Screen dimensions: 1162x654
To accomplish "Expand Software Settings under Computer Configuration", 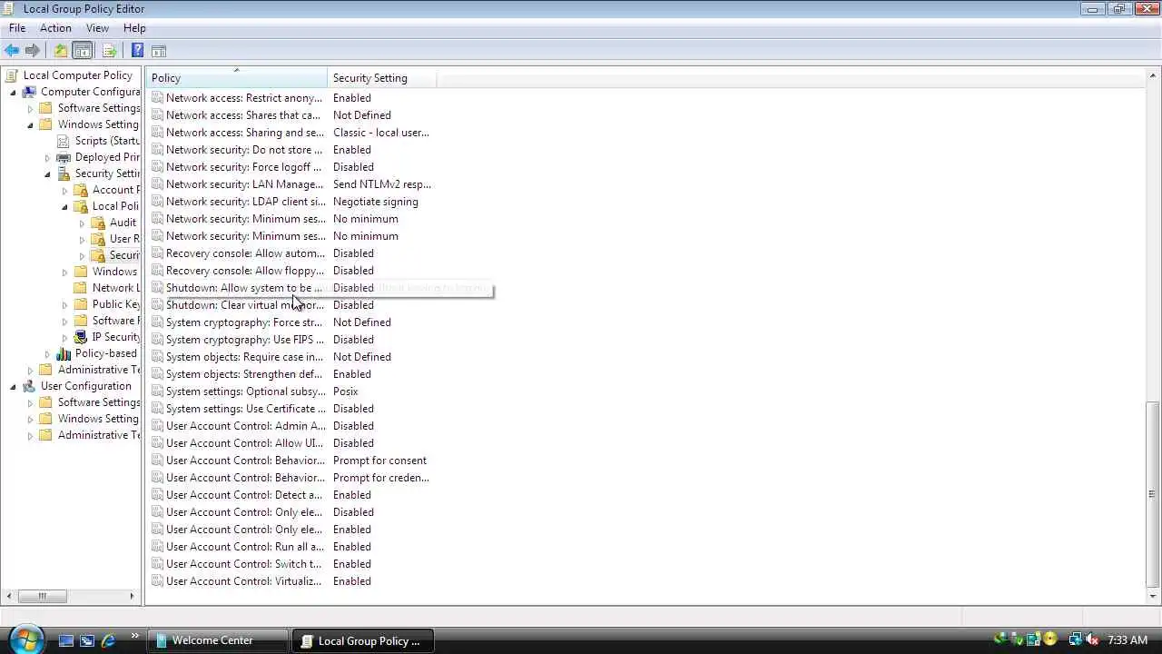I will coord(30,108).
